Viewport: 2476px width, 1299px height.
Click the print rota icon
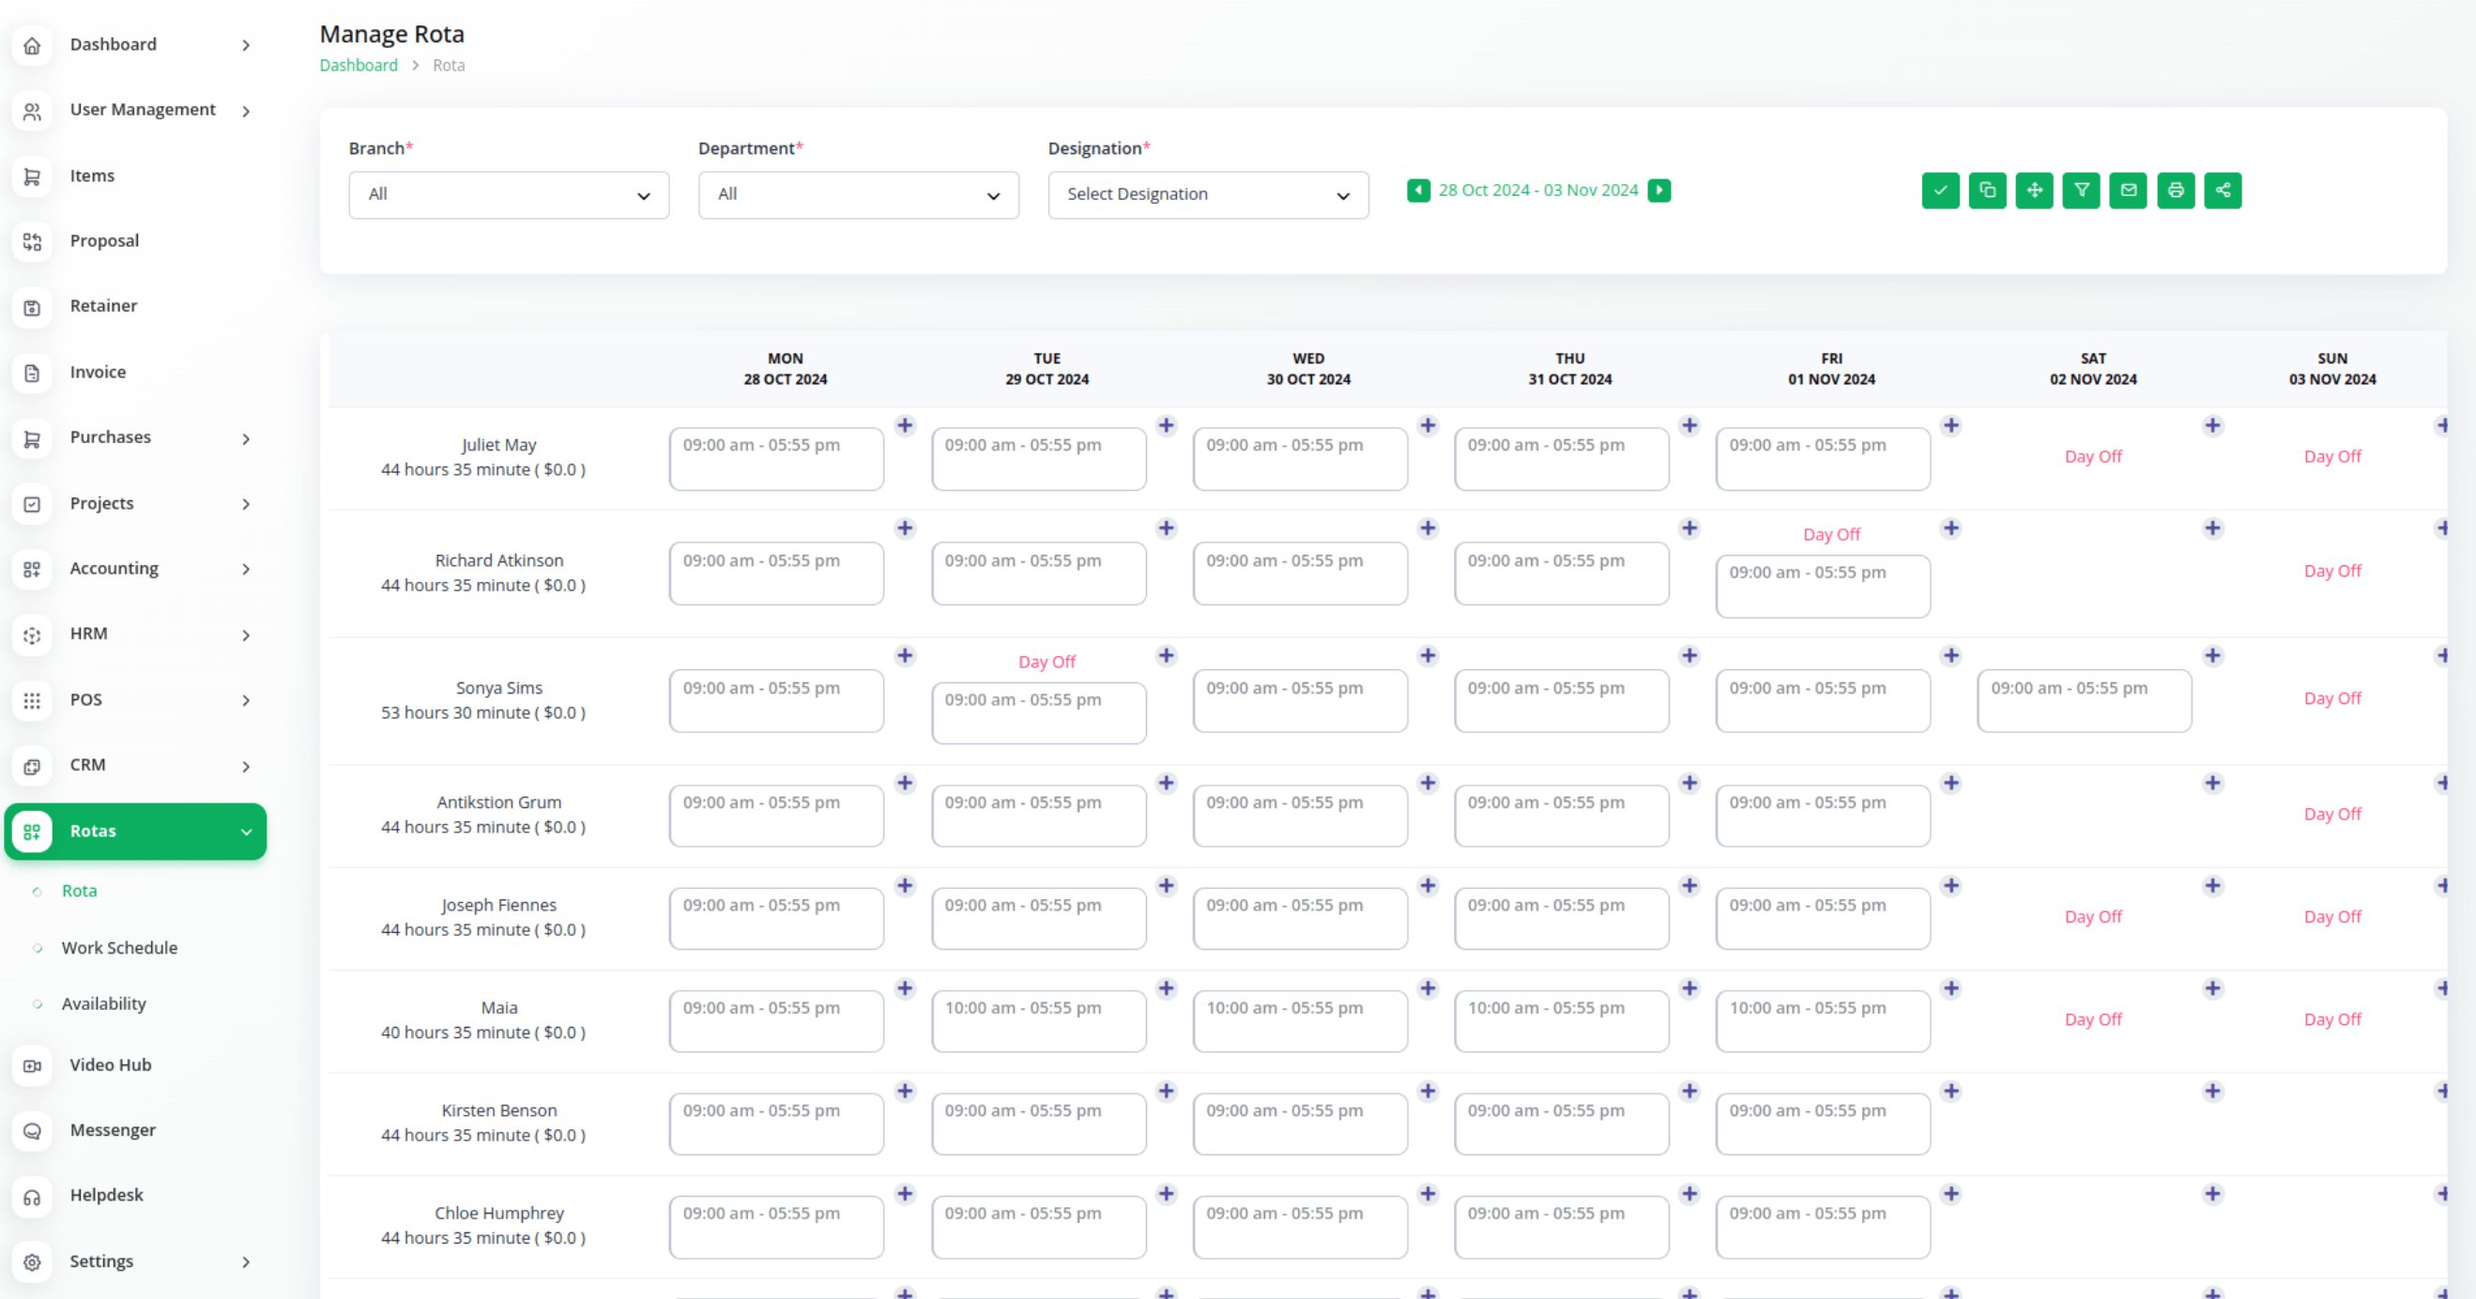click(x=2175, y=191)
